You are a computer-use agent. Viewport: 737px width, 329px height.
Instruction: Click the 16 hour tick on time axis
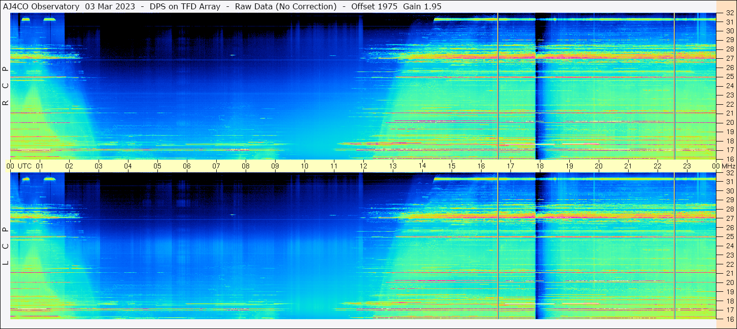tap(481, 166)
